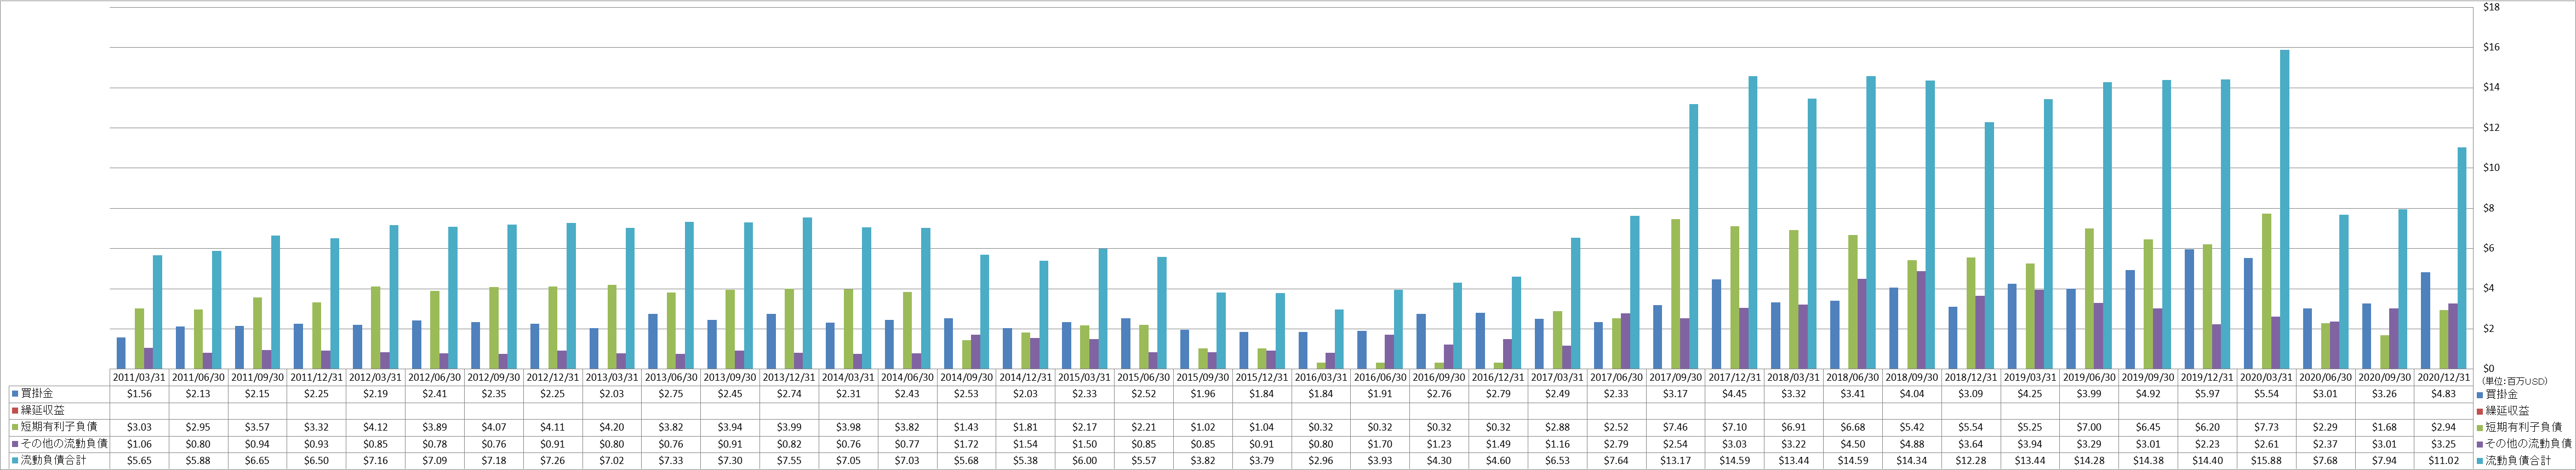Image resolution: width=2576 pixels, height=470 pixels.
Task: Click the 繰延収益 row label in the data table
Action: pyautogui.click(x=41, y=410)
